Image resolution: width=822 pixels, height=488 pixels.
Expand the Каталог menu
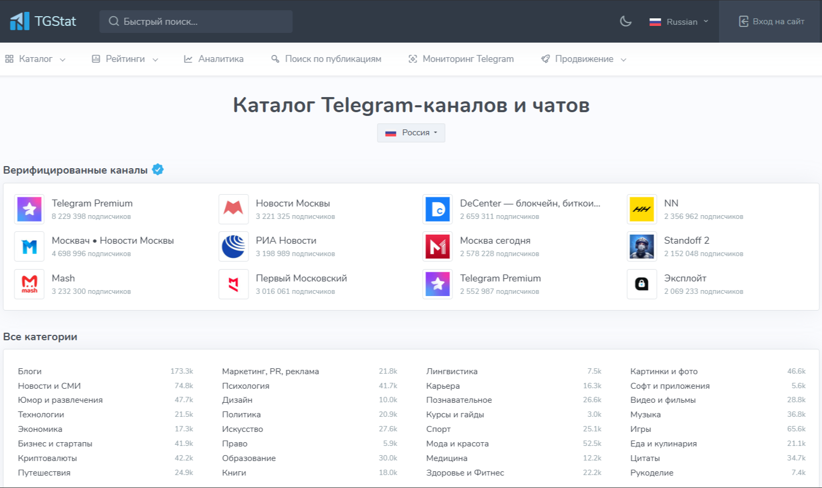pos(36,59)
